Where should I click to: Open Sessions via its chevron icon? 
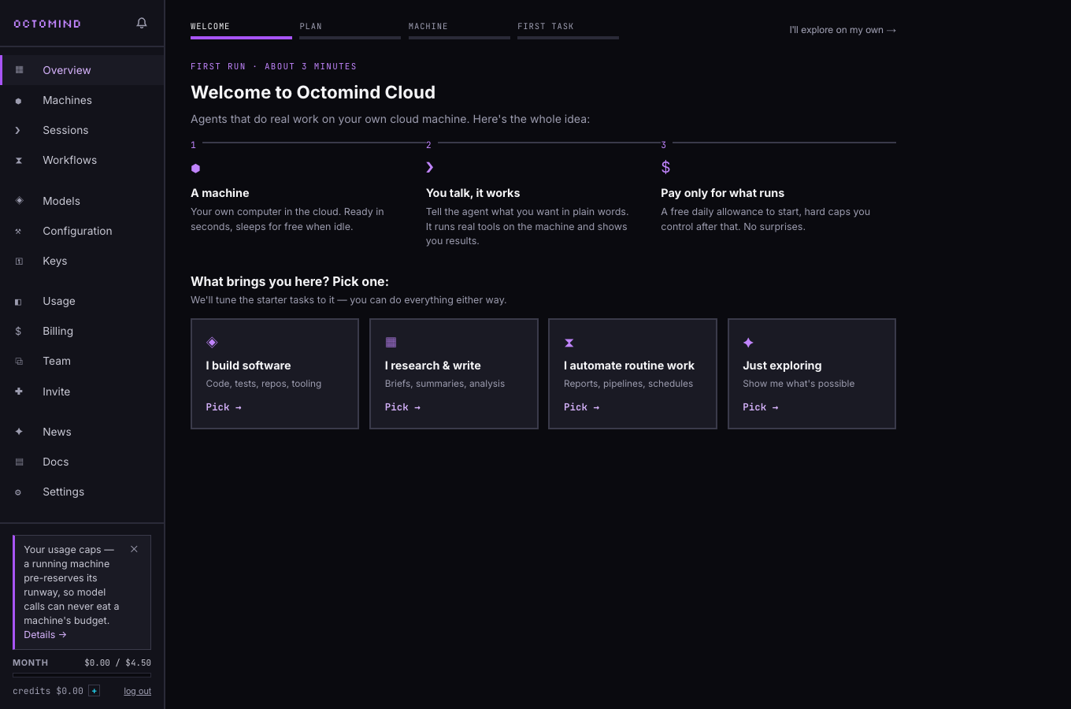tap(19, 131)
